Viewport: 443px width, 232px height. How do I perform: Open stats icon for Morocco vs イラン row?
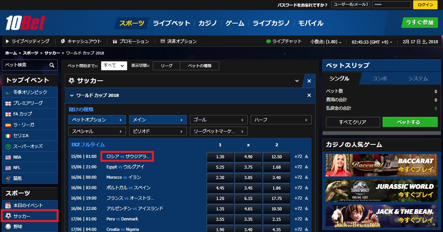tap(307, 178)
